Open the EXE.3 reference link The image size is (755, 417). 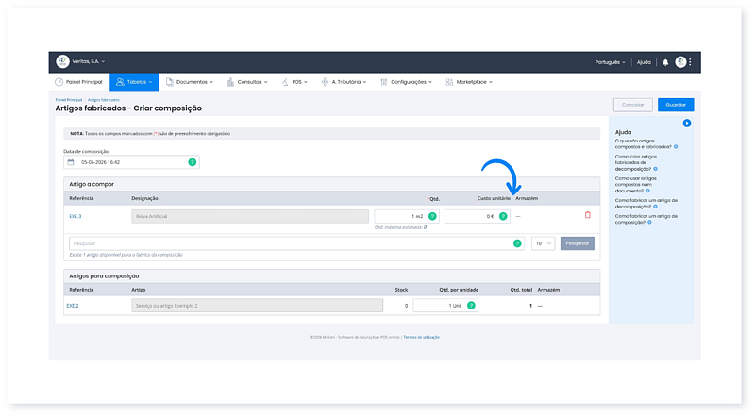pyautogui.click(x=75, y=217)
